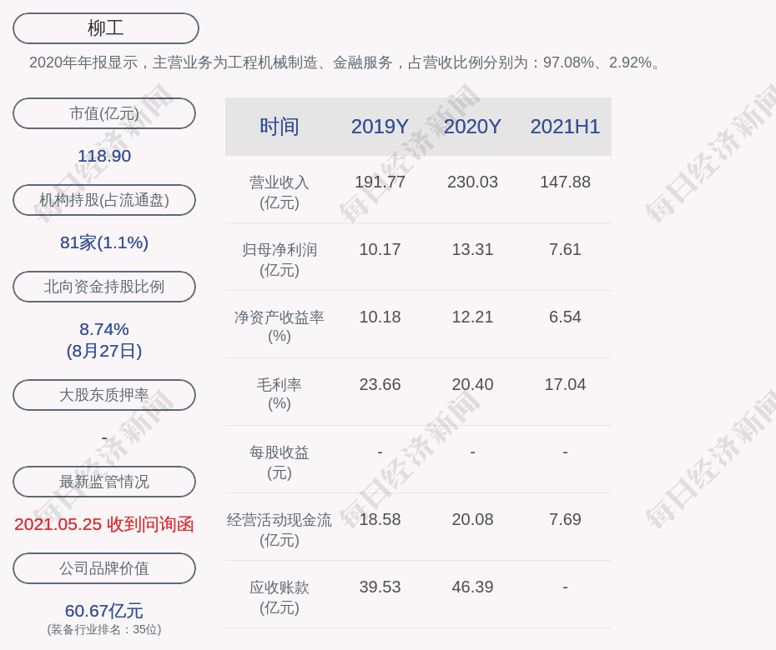Click the market value 118.90 figure

click(104, 156)
